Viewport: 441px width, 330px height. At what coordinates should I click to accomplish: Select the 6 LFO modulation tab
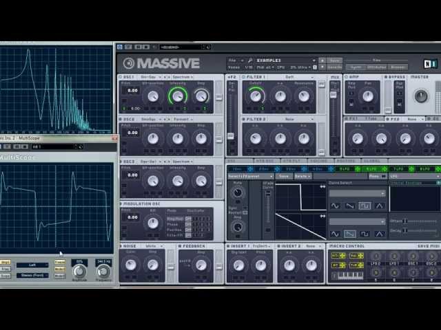pyautogui.click(x=372, y=169)
